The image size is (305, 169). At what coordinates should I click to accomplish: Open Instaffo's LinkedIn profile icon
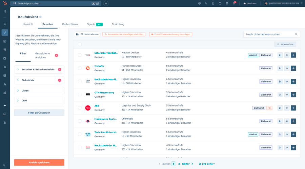pyautogui.click(x=280, y=68)
